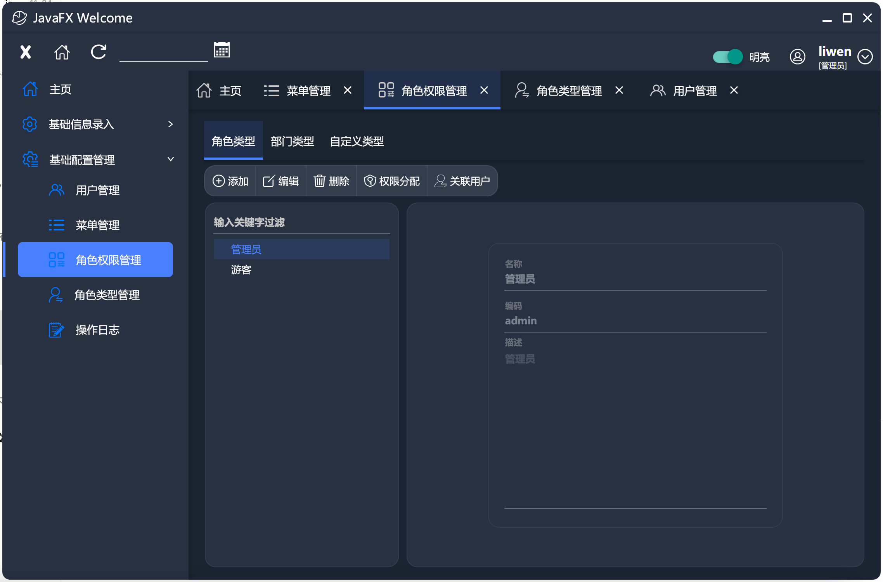Click the user avatar icon
Screen dimensions: 883x582
point(798,57)
